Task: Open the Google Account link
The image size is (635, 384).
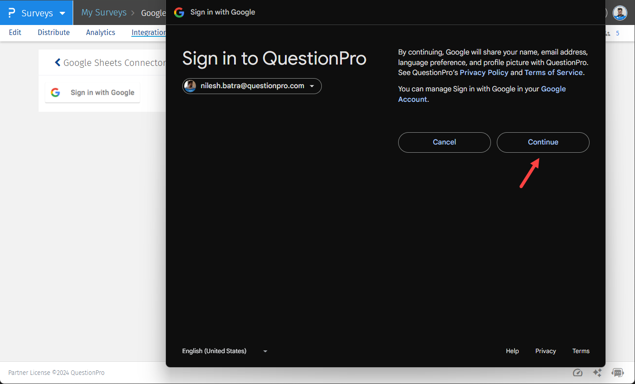Action: click(482, 94)
